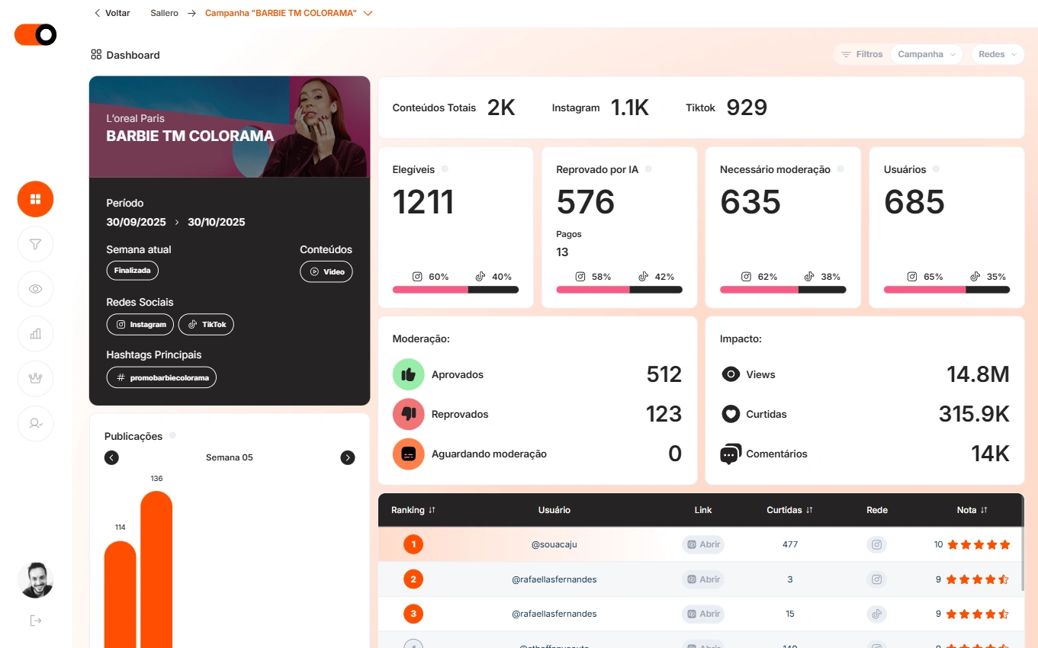Open the crown ranking icon in sidebar

(x=35, y=378)
